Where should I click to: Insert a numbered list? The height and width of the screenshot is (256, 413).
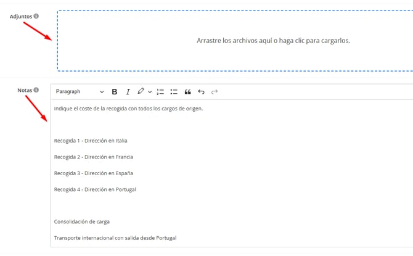160,92
